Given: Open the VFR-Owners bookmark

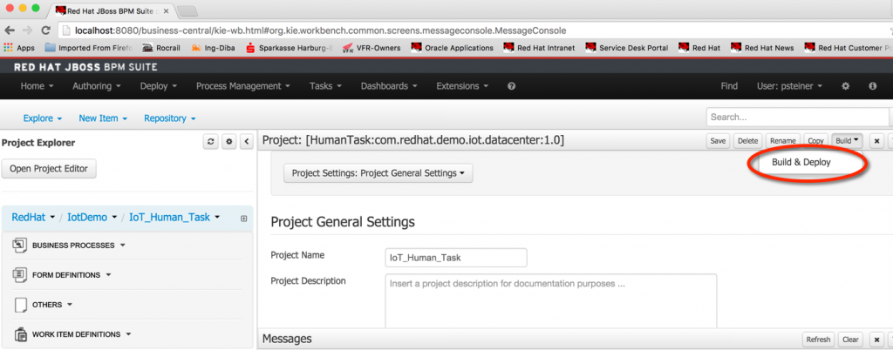Looking at the screenshot, I should [372, 48].
